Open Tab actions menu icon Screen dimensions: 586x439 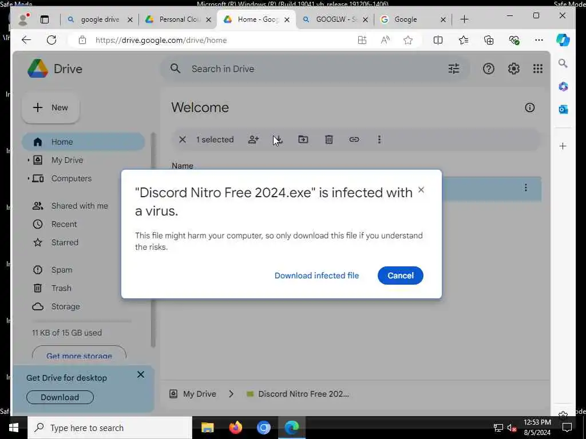[x=45, y=19]
